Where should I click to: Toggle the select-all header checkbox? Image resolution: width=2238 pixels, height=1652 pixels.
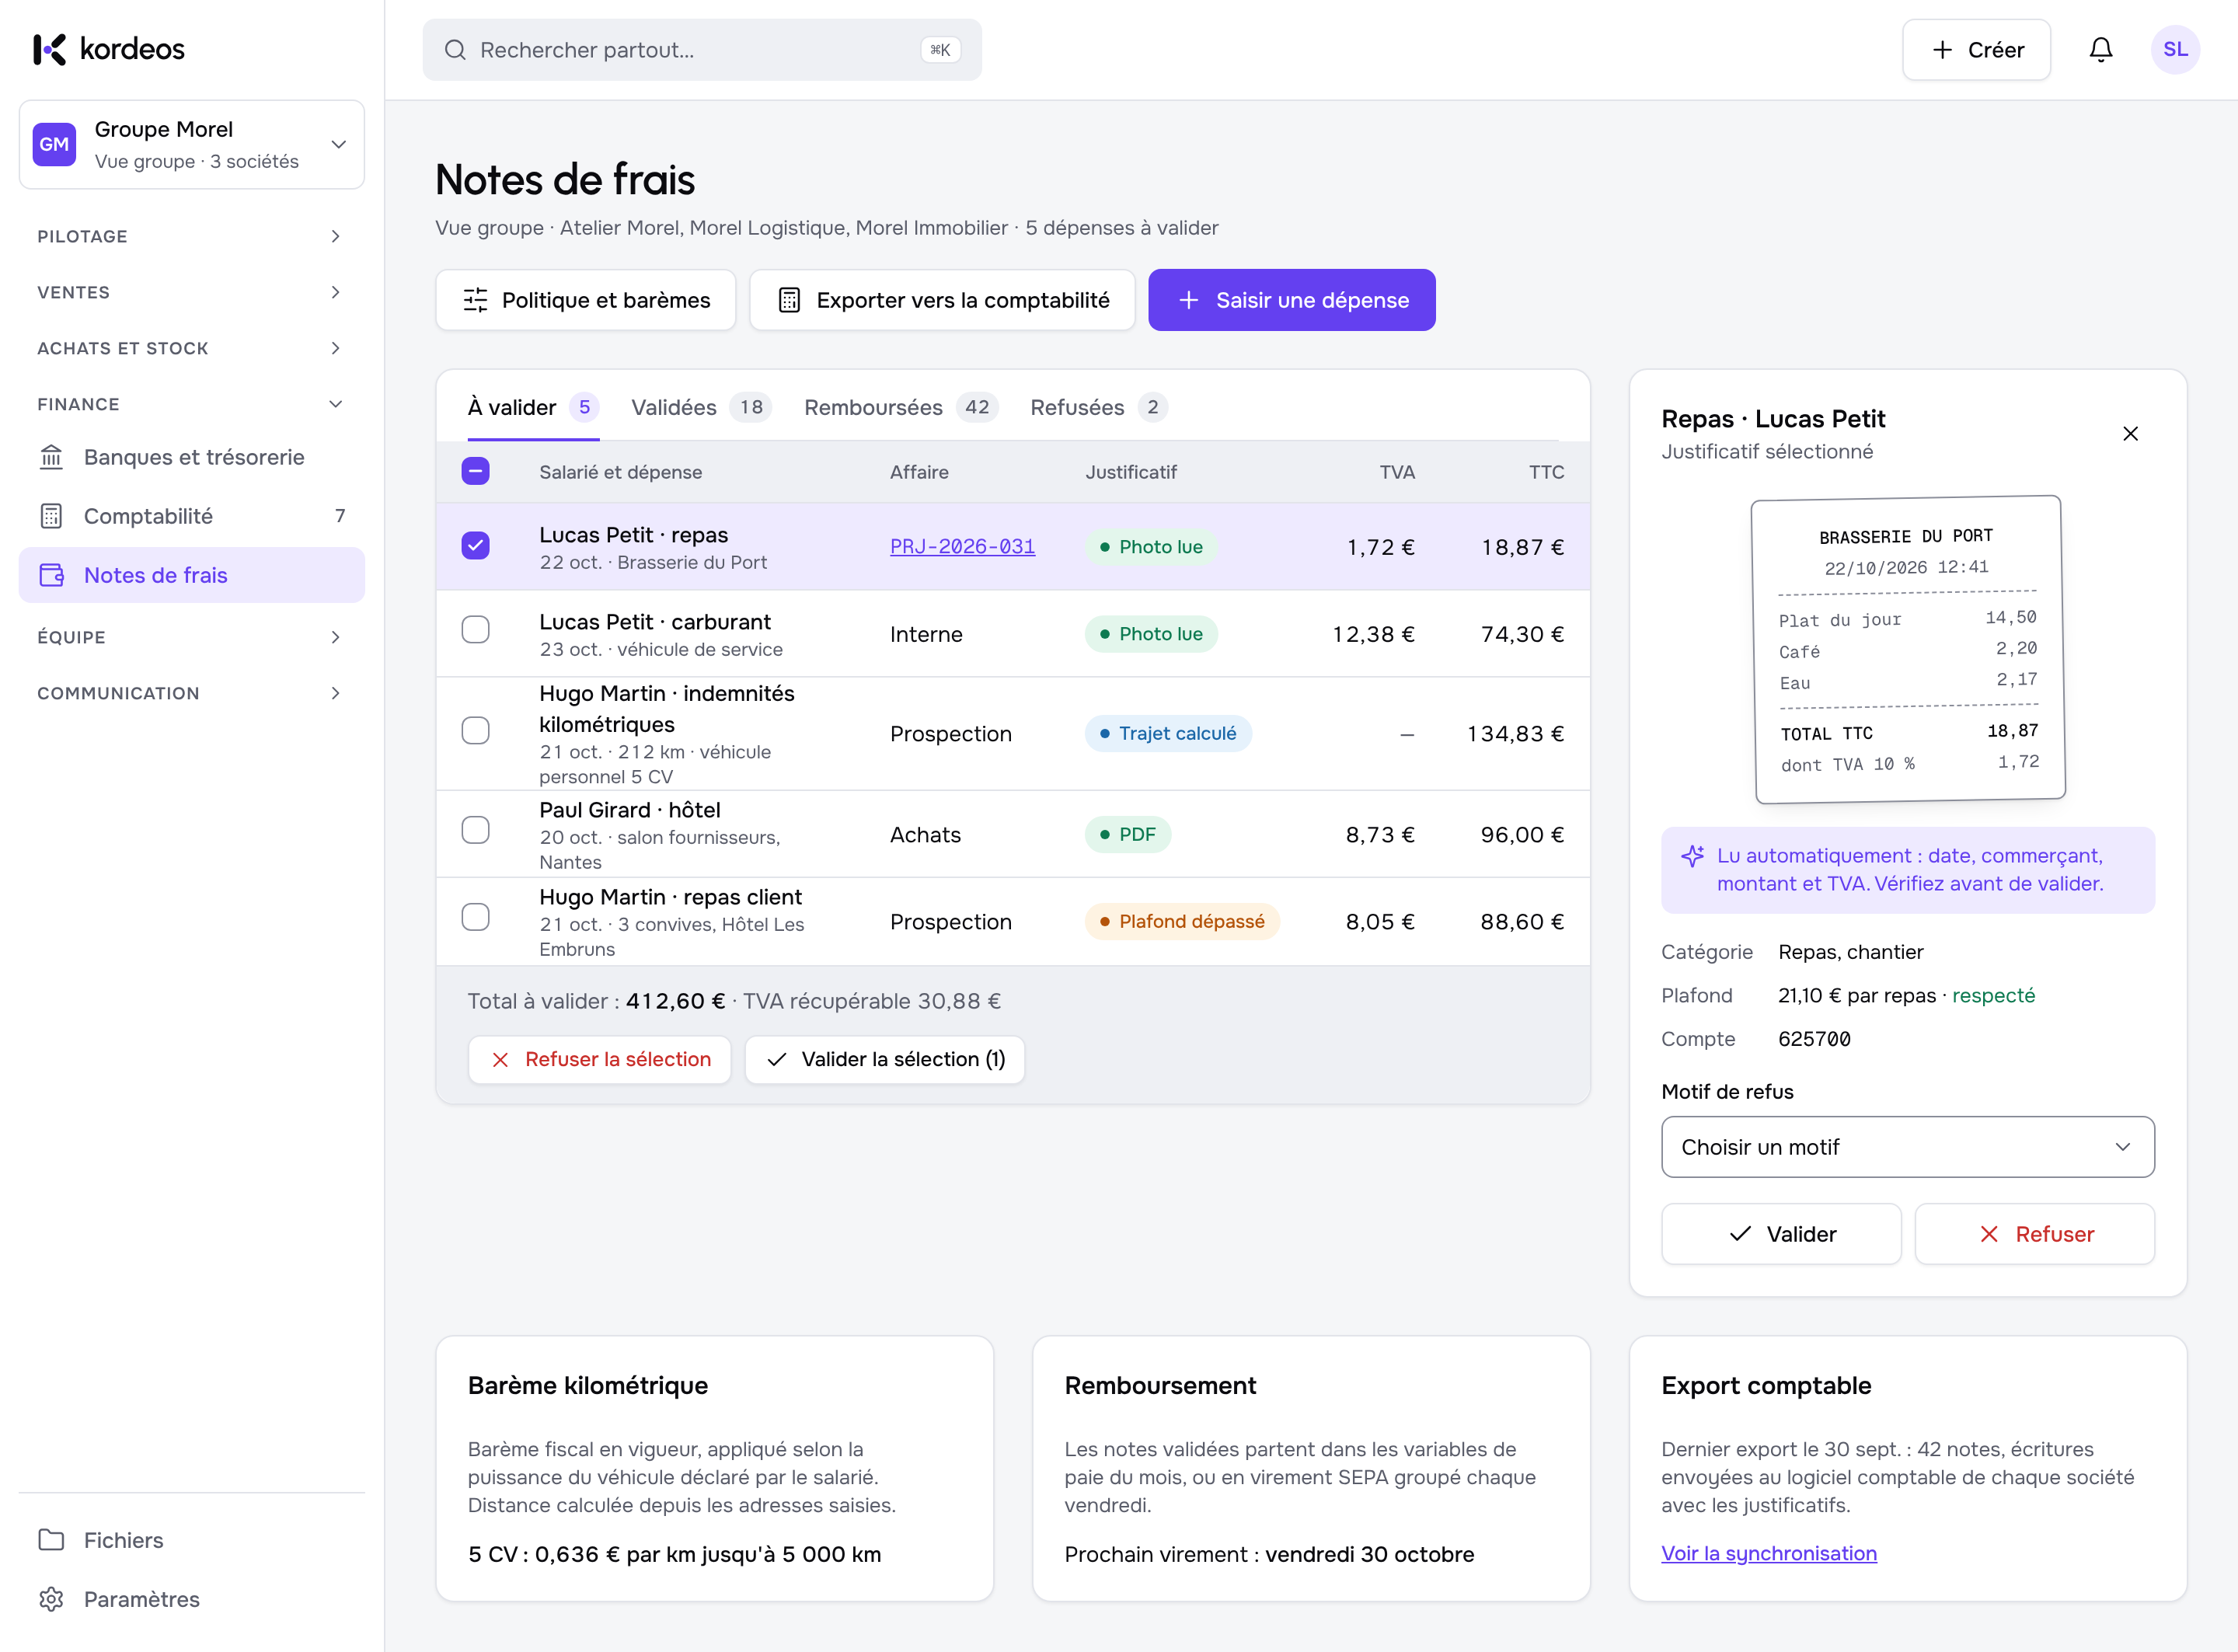pyautogui.click(x=476, y=471)
